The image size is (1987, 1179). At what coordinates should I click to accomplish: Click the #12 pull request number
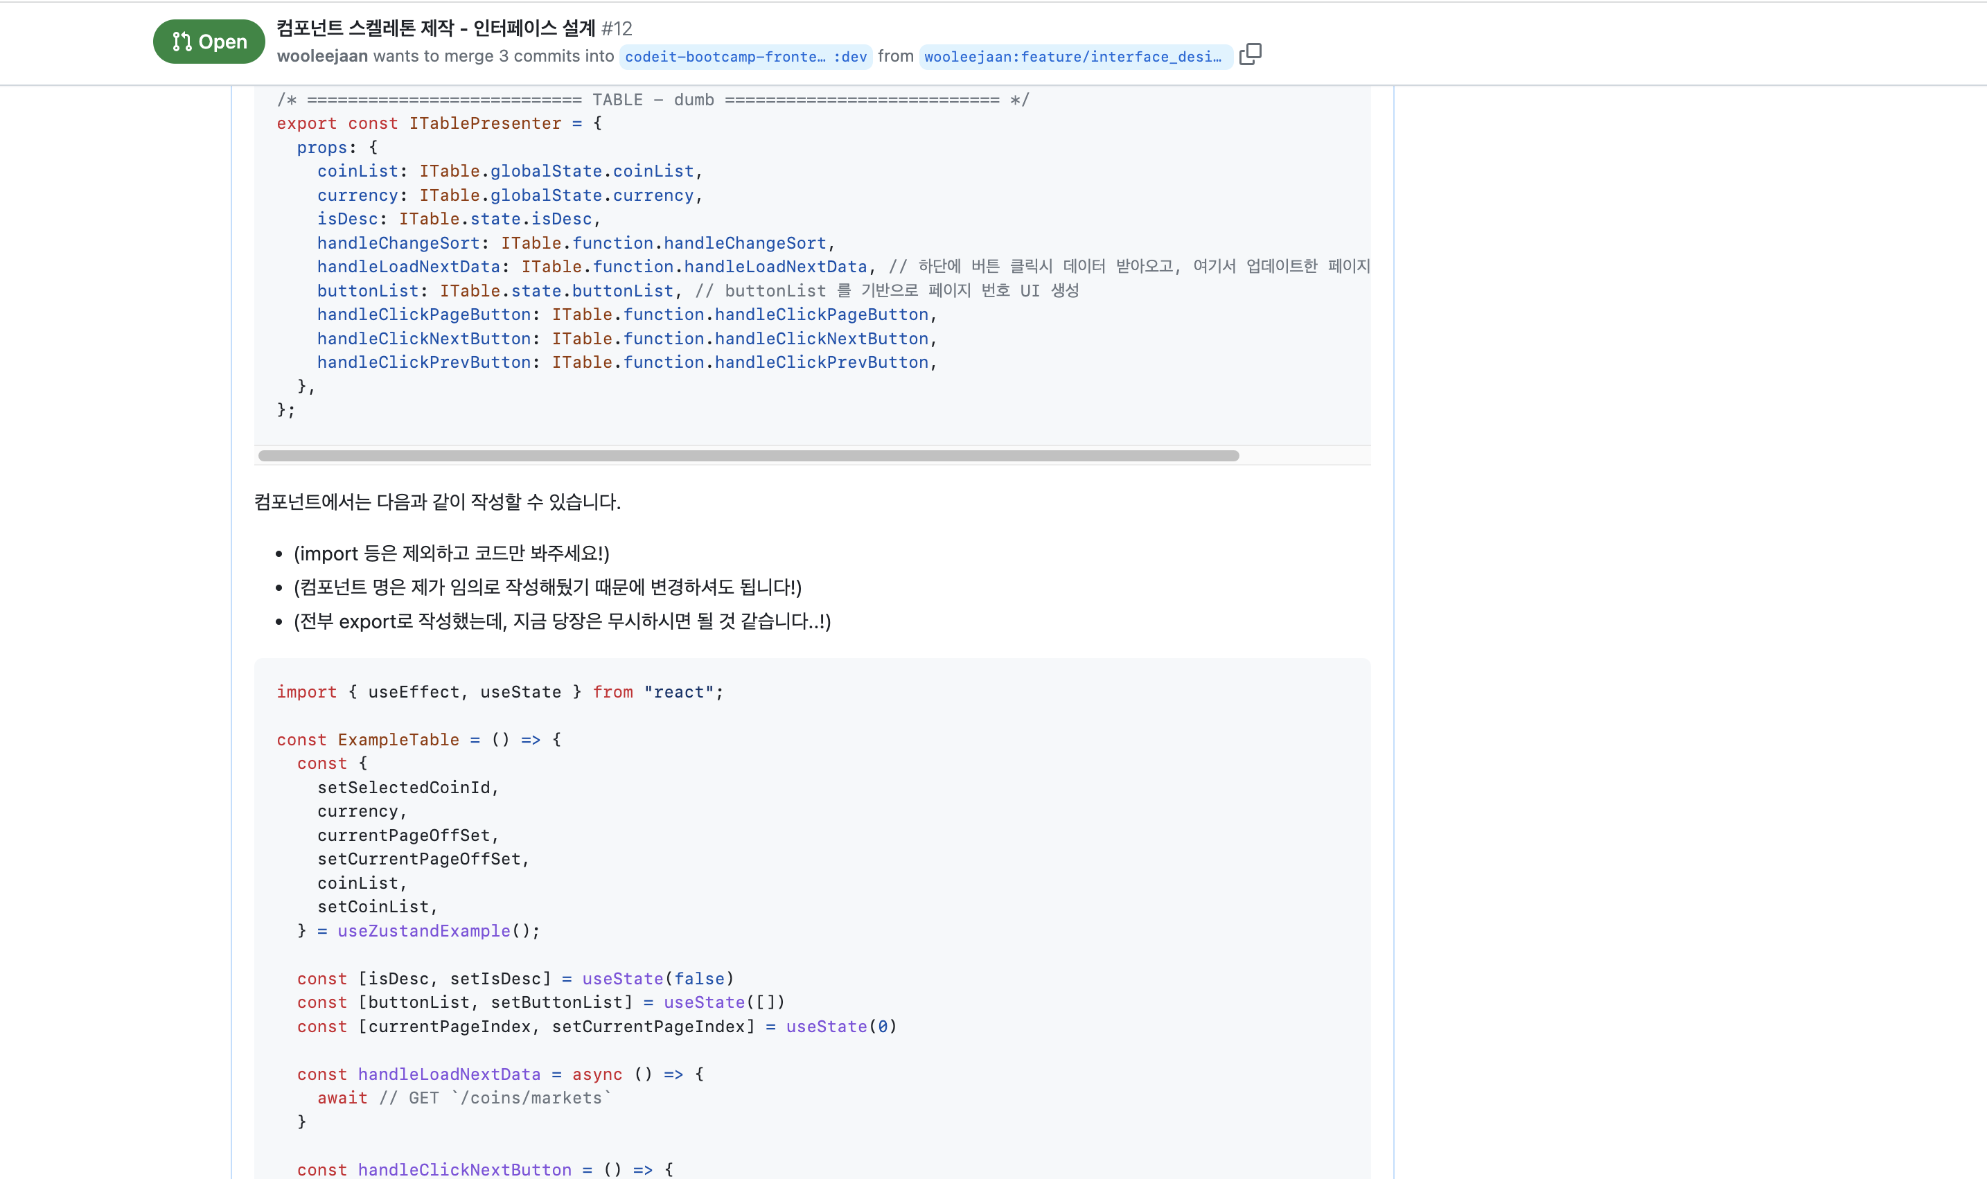coord(617,29)
